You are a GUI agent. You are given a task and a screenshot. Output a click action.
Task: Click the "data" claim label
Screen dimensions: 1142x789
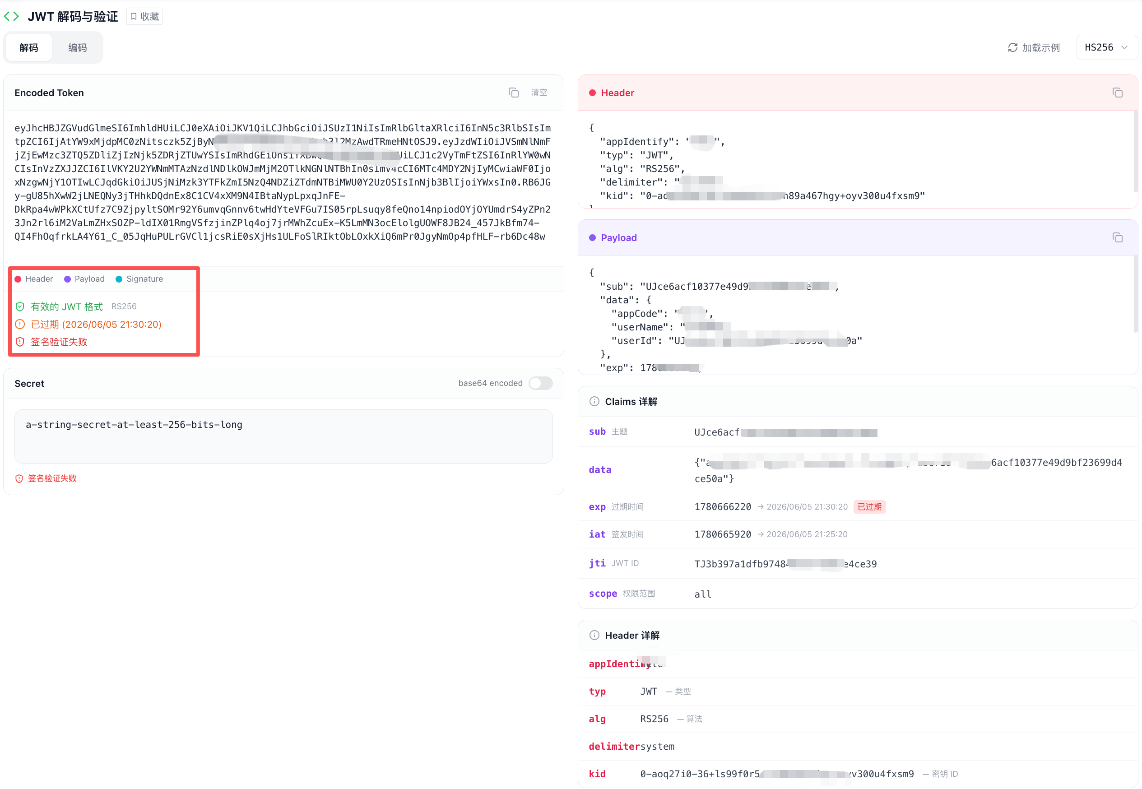(x=600, y=469)
